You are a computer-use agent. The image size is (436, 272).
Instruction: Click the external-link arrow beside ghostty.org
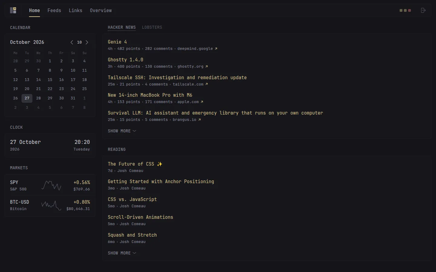coord(206,66)
